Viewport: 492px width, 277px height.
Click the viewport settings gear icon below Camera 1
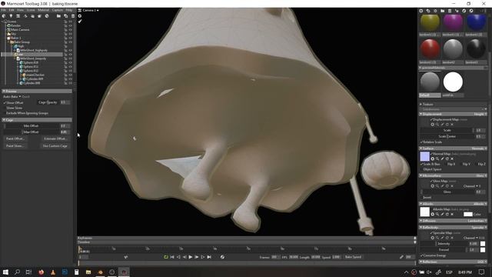pos(80,15)
